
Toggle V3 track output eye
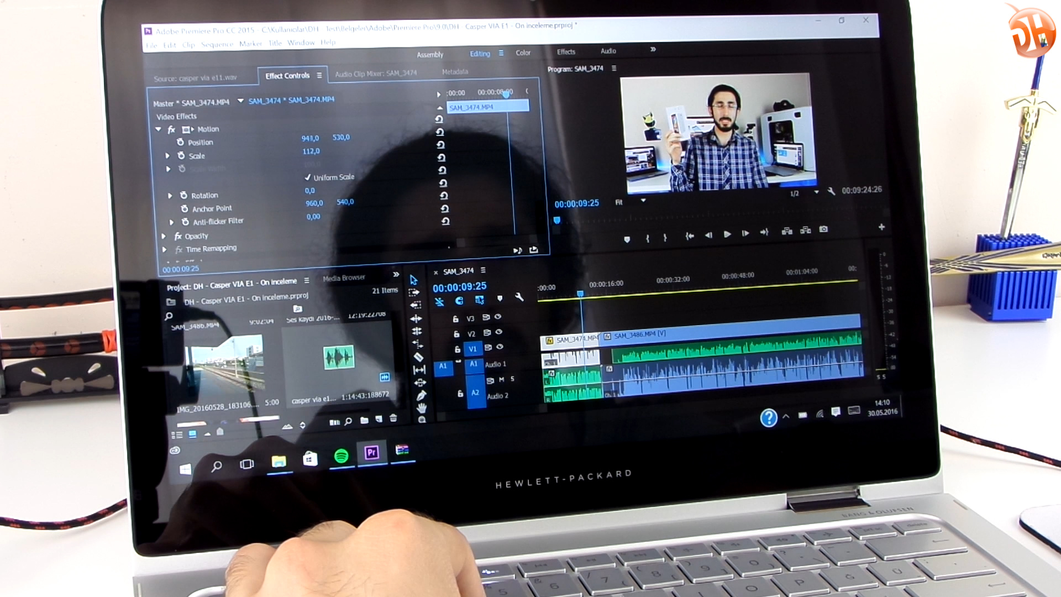coord(498,317)
